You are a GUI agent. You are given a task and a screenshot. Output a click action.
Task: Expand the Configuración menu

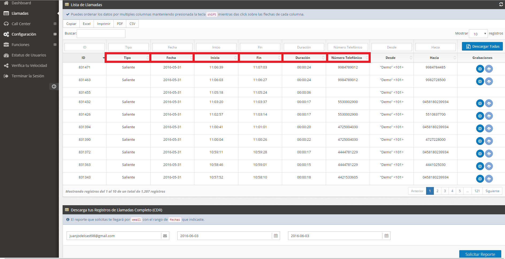coord(55,34)
